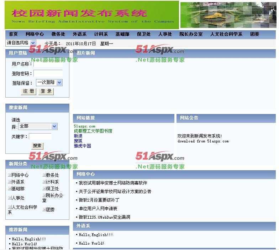Collapse the 网络中心 category tree icon
The image size is (279, 250).
[x=10, y=175]
